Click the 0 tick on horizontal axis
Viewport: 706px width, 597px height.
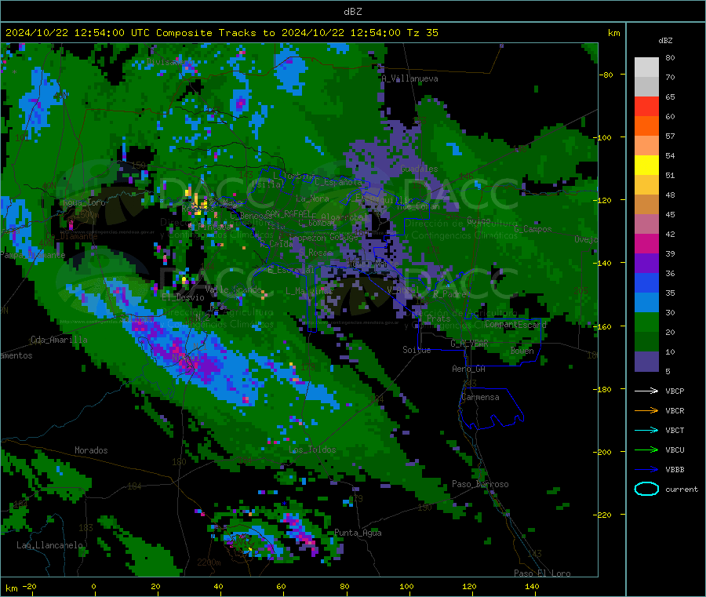(x=93, y=586)
